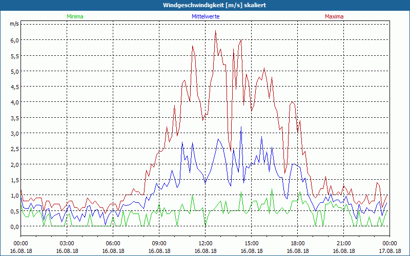Click the 4,0 y-axis value
This screenshot has width=410, height=256.
tap(15, 102)
